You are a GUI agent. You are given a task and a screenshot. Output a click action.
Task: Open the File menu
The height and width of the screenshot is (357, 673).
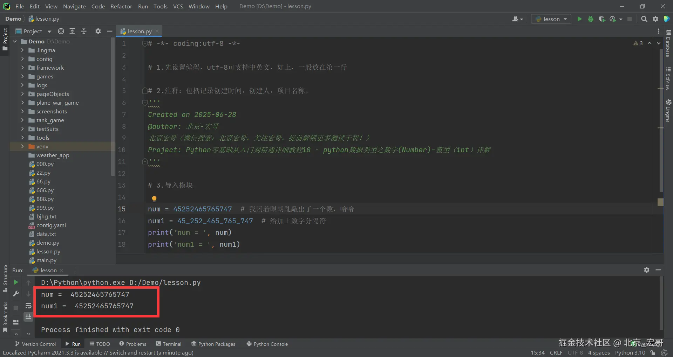click(20, 6)
